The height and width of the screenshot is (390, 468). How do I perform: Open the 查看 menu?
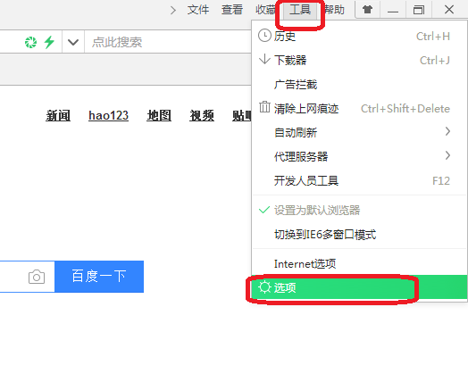coord(232,10)
